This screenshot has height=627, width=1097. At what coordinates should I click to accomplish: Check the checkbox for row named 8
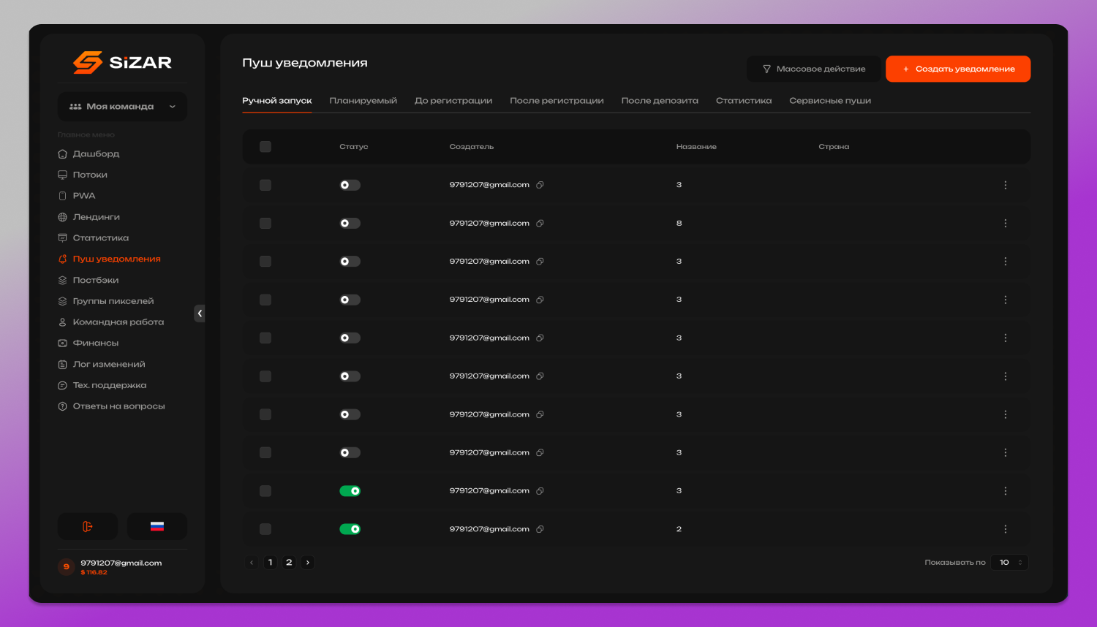(x=265, y=224)
